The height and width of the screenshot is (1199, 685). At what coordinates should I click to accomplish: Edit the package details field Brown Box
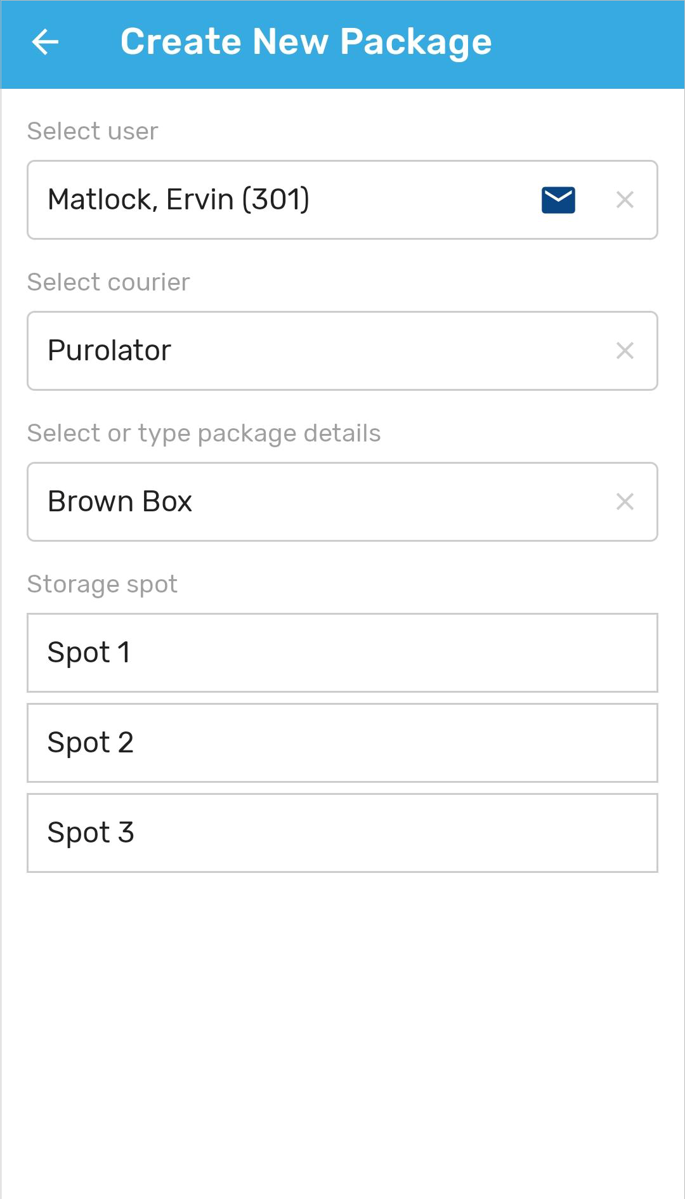tap(342, 502)
